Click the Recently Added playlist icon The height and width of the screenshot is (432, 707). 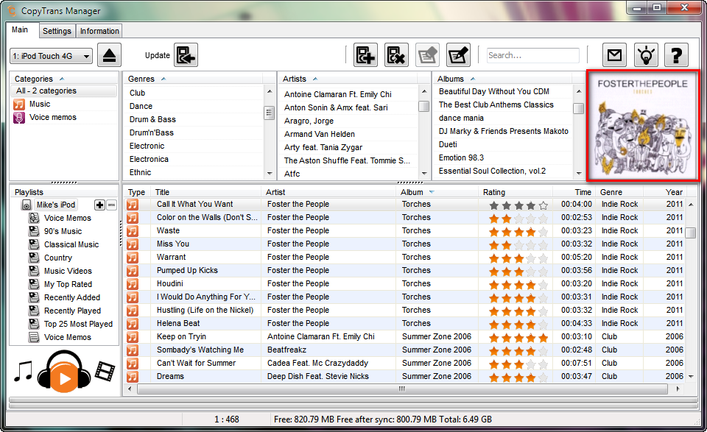click(x=33, y=297)
